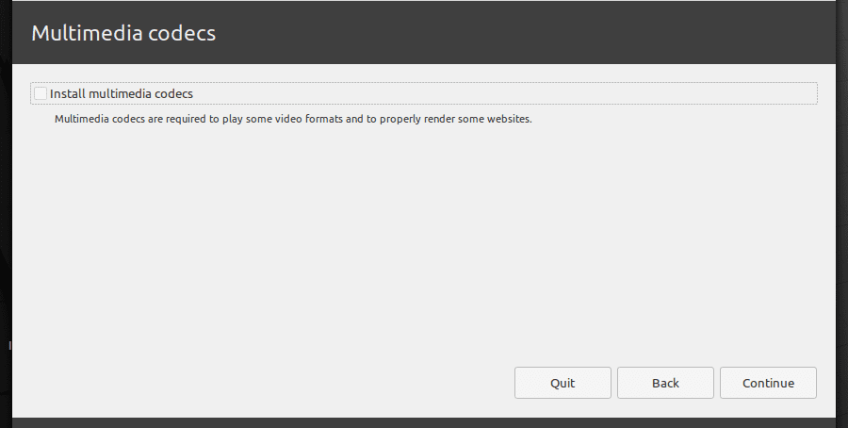Quit the installer

(563, 383)
